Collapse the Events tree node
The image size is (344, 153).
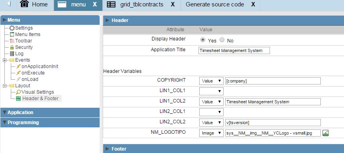pos(4,60)
